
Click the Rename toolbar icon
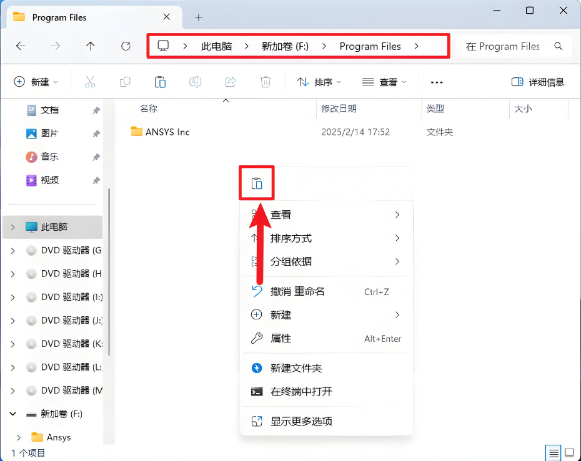(x=196, y=82)
